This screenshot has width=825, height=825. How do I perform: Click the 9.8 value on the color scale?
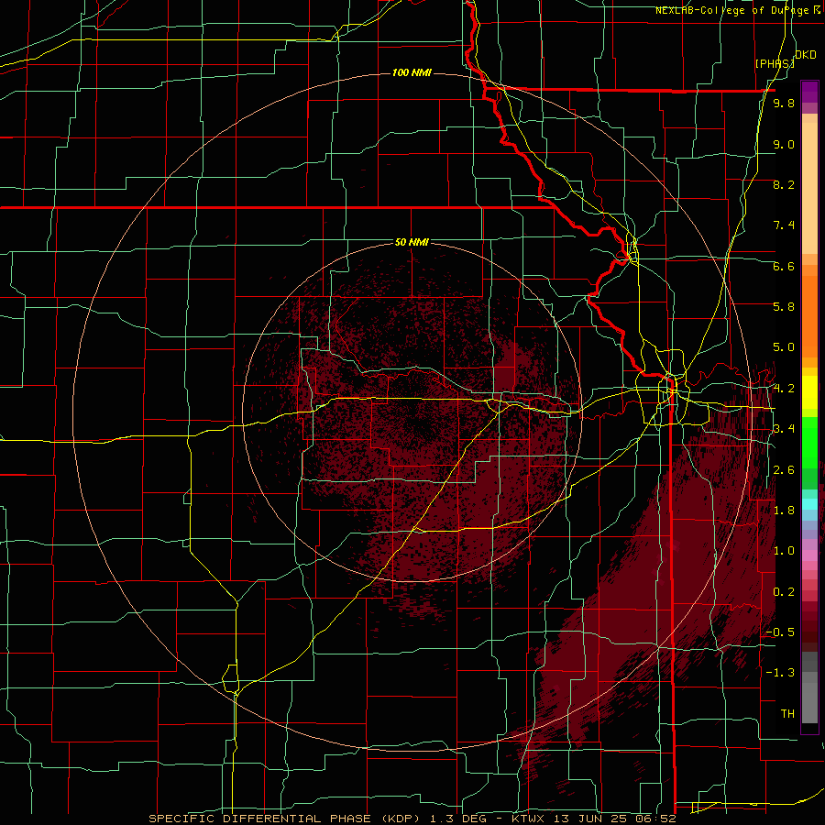[x=784, y=104]
